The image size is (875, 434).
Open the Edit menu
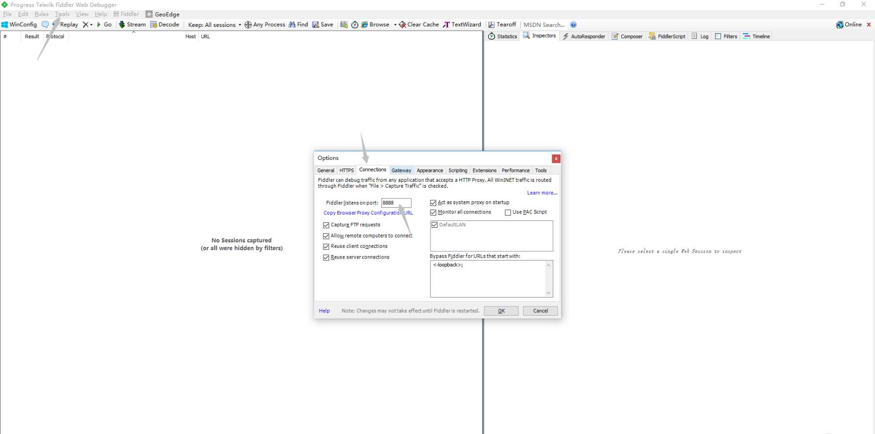[23, 14]
